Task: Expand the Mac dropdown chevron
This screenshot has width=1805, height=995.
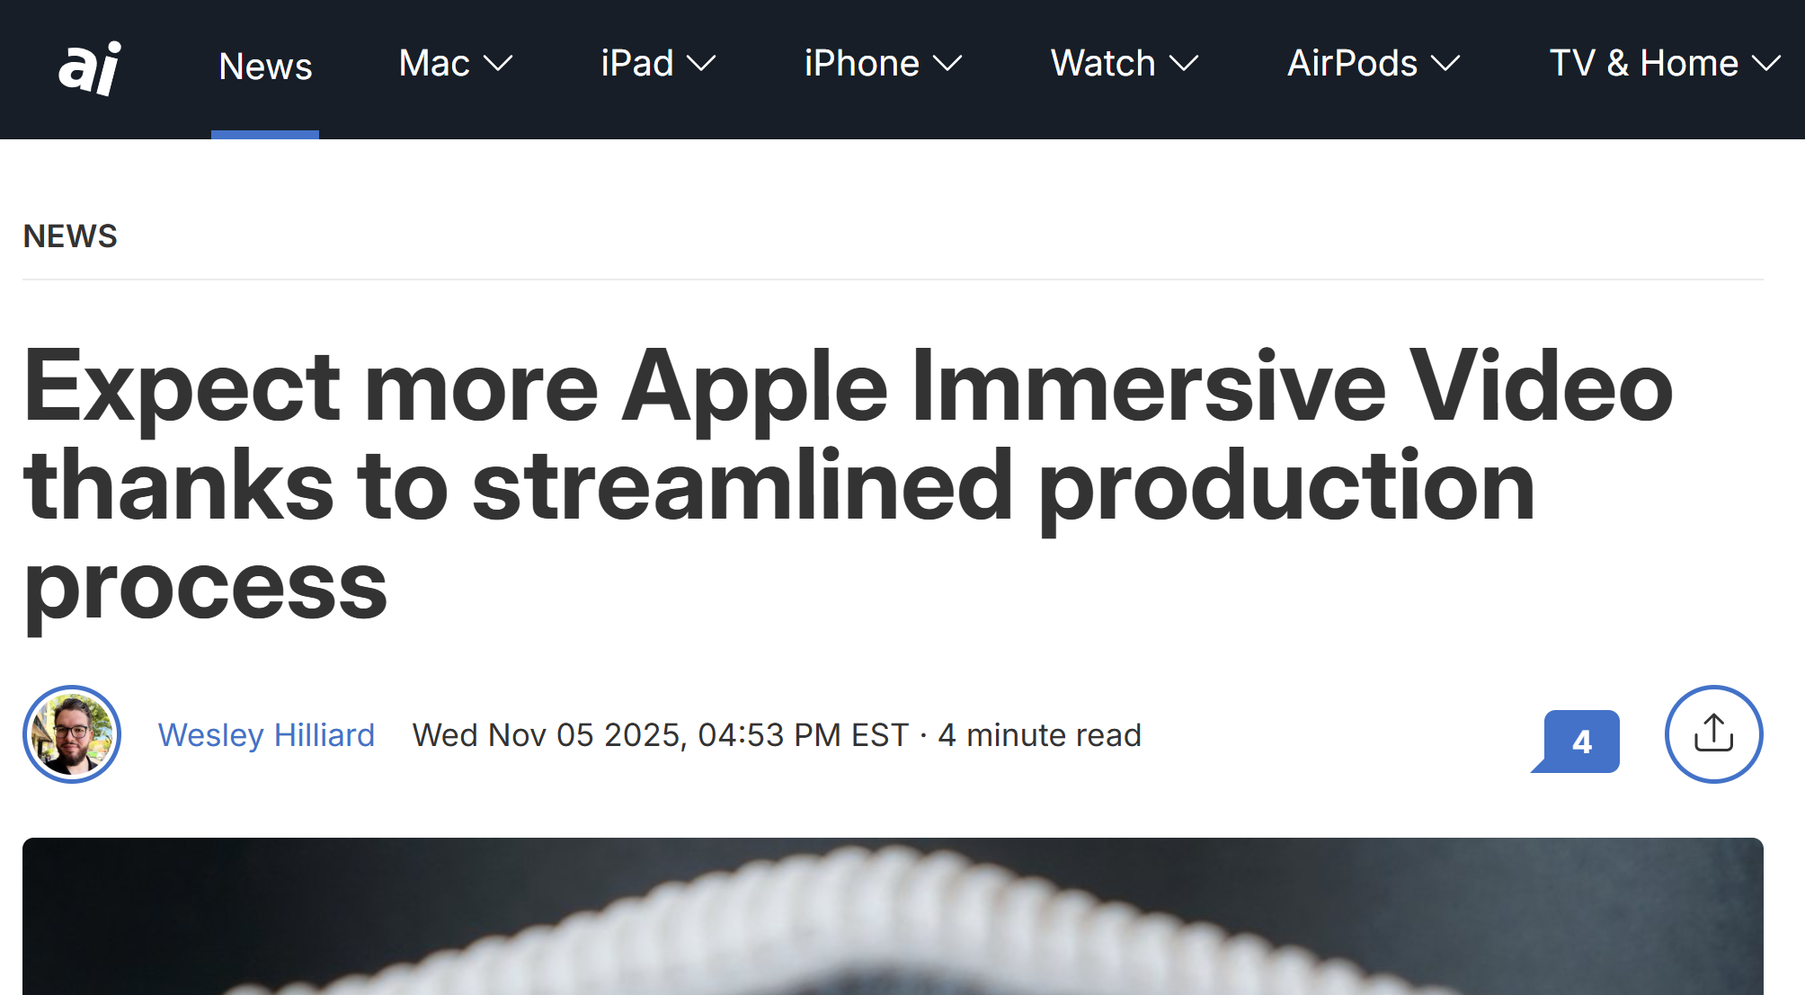Action: (498, 64)
